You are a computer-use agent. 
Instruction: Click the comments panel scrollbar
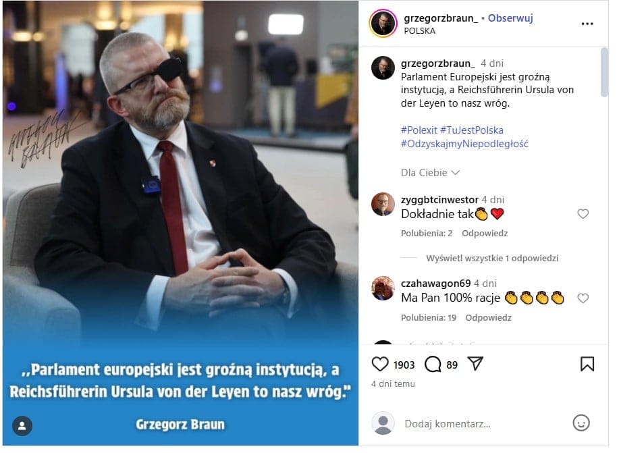[604, 73]
